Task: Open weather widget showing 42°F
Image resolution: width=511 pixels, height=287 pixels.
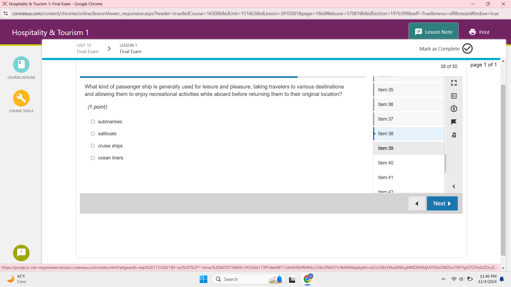Action: pyautogui.click(x=17, y=279)
